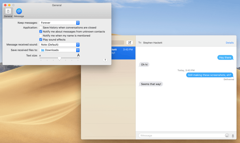The height and width of the screenshot is (143, 240).
Task: Click 'Still making these screenshots, eh?' bubble
Action: point(209,75)
